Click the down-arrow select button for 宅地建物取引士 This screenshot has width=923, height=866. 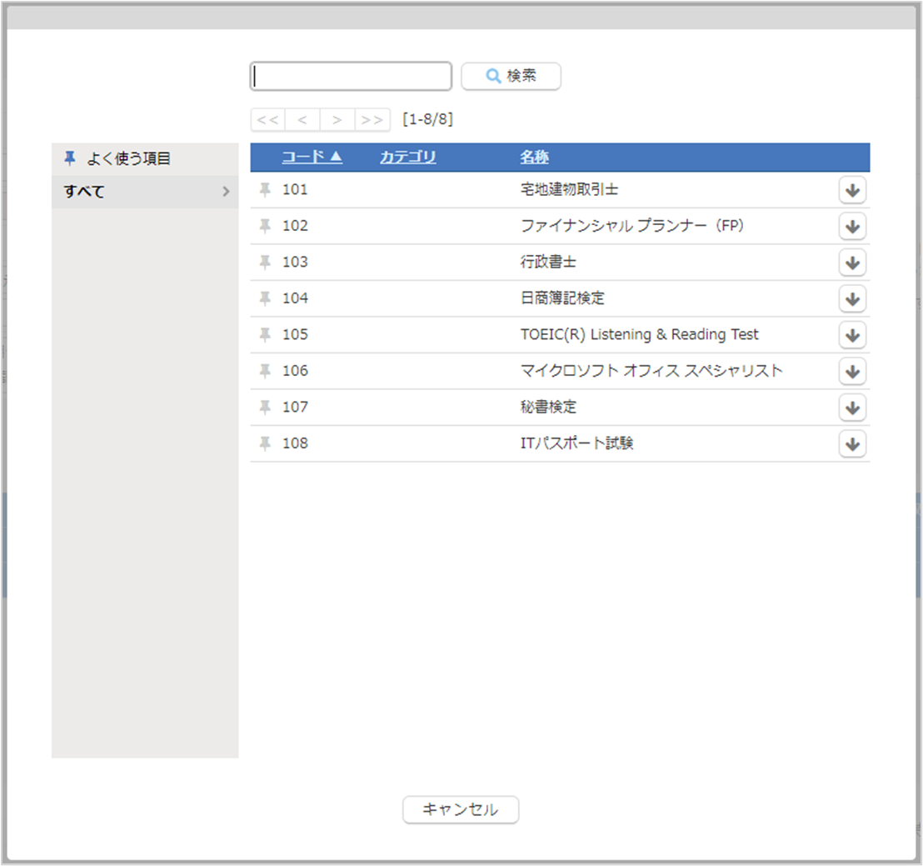tap(851, 190)
